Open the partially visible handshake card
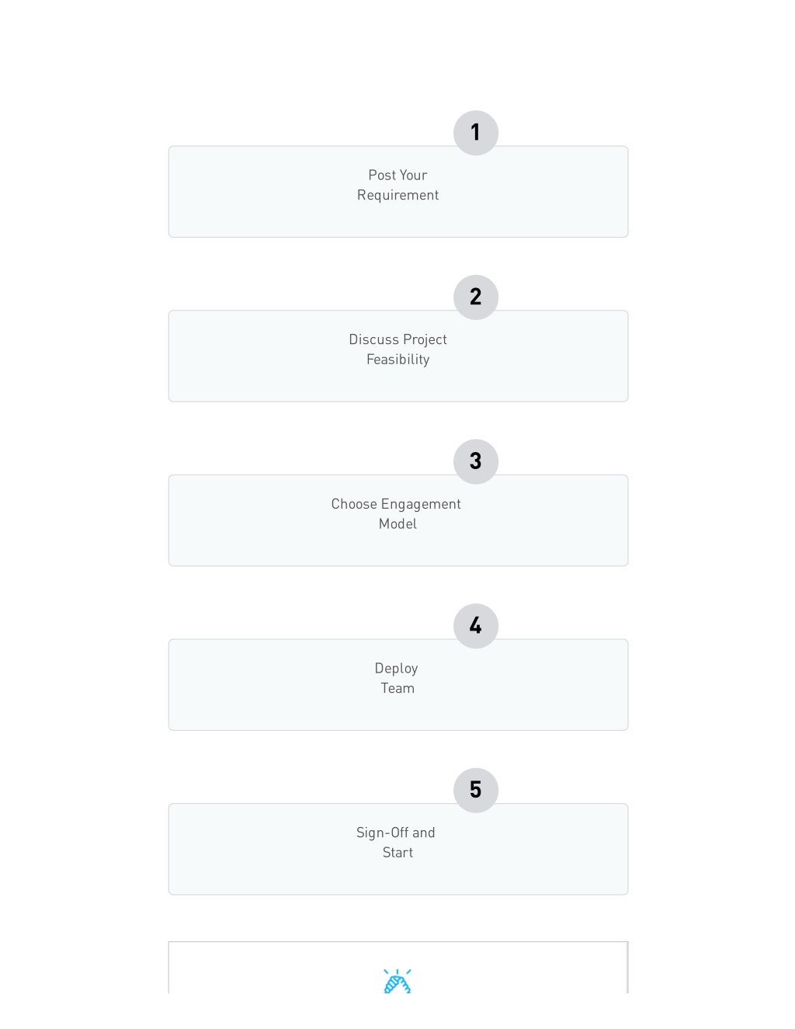The height and width of the screenshot is (1029, 795). point(398,968)
